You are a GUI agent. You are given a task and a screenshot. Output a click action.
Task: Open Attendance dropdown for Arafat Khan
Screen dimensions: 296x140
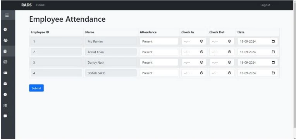tap(159, 52)
